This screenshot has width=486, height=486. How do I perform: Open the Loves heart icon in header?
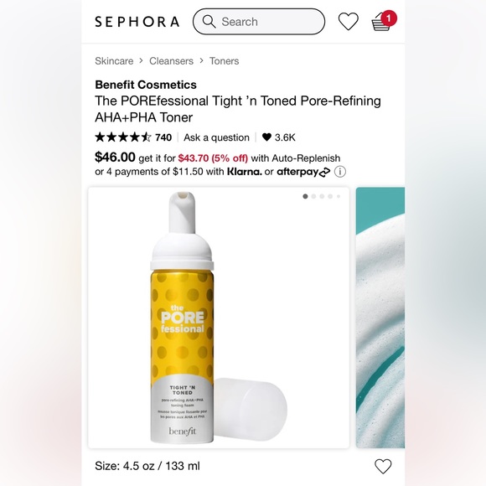coord(348,22)
